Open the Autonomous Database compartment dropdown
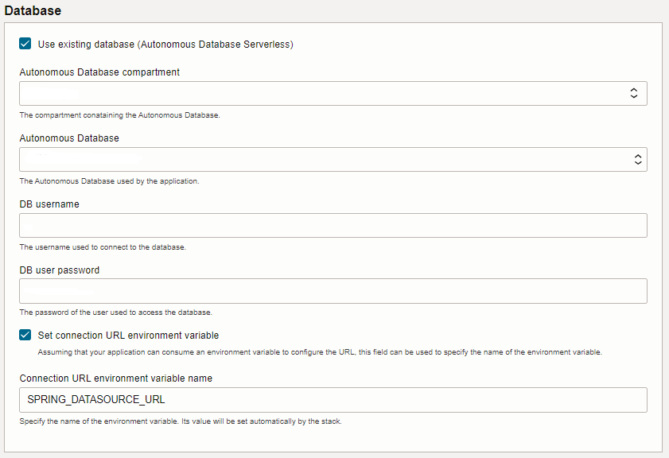This screenshot has width=669, height=458. tap(333, 93)
